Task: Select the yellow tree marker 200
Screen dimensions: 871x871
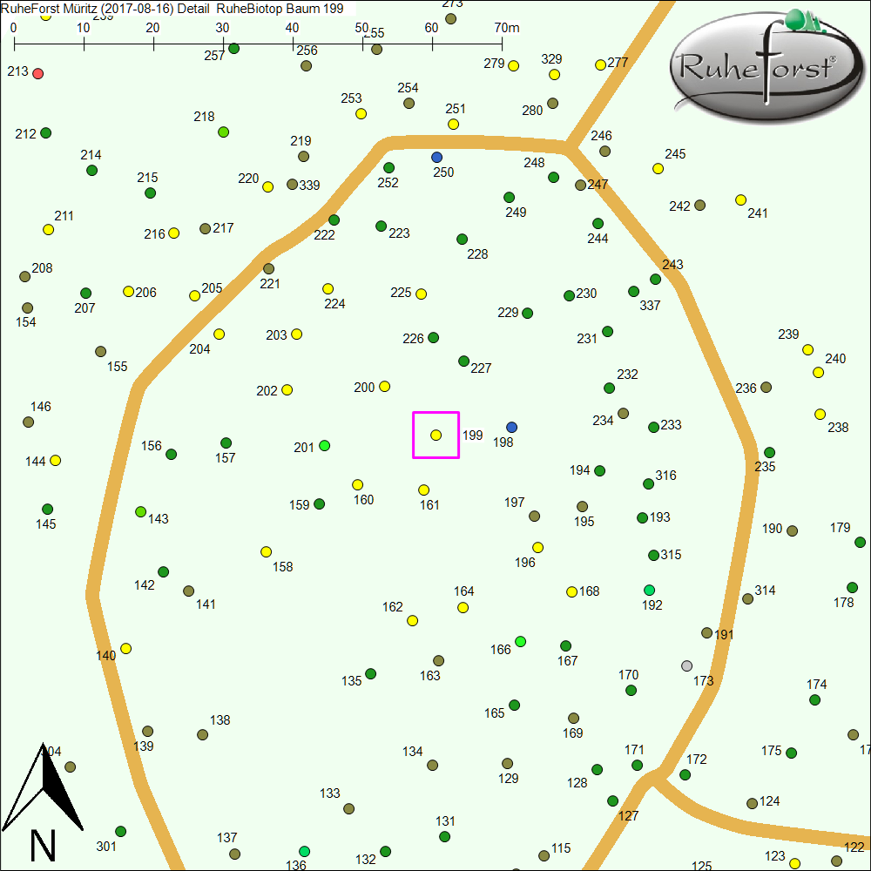Action: 384,386
